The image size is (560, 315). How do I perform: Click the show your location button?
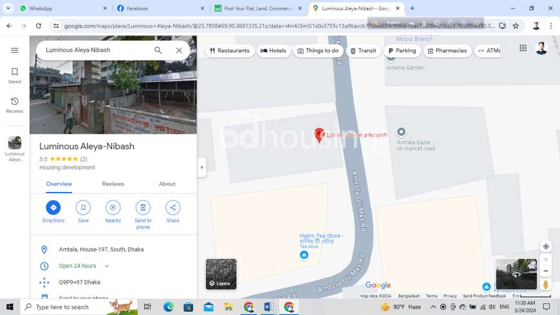pyautogui.click(x=546, y=247)
